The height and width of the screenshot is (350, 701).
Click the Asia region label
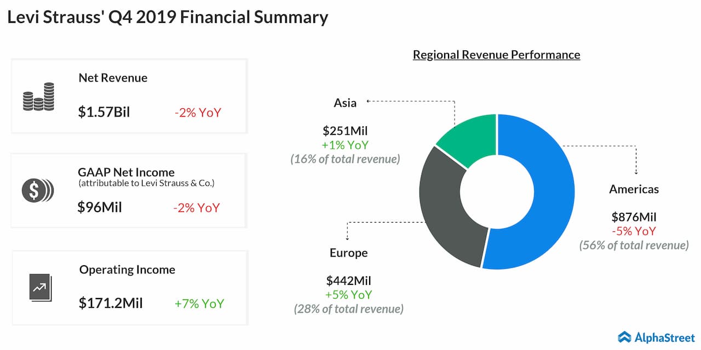pyautogui.click(x=345, y=103)
